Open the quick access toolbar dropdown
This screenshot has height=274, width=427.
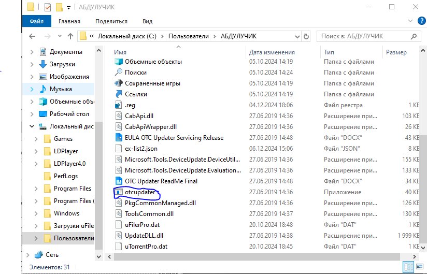(68, 8)
